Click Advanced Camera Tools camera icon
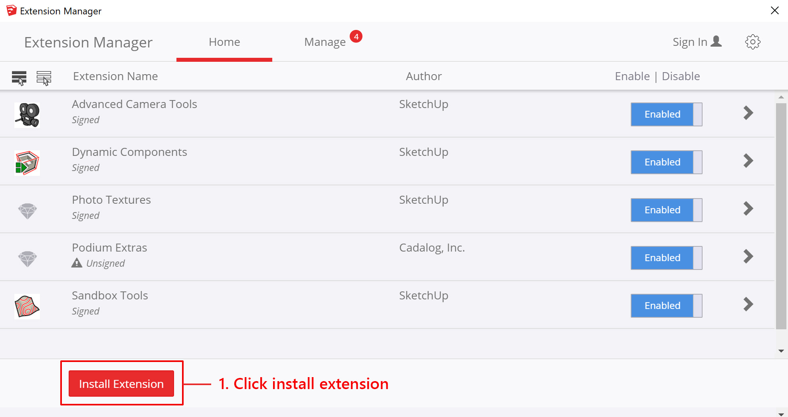The image size is (788, 417). [x=27, y=115]
